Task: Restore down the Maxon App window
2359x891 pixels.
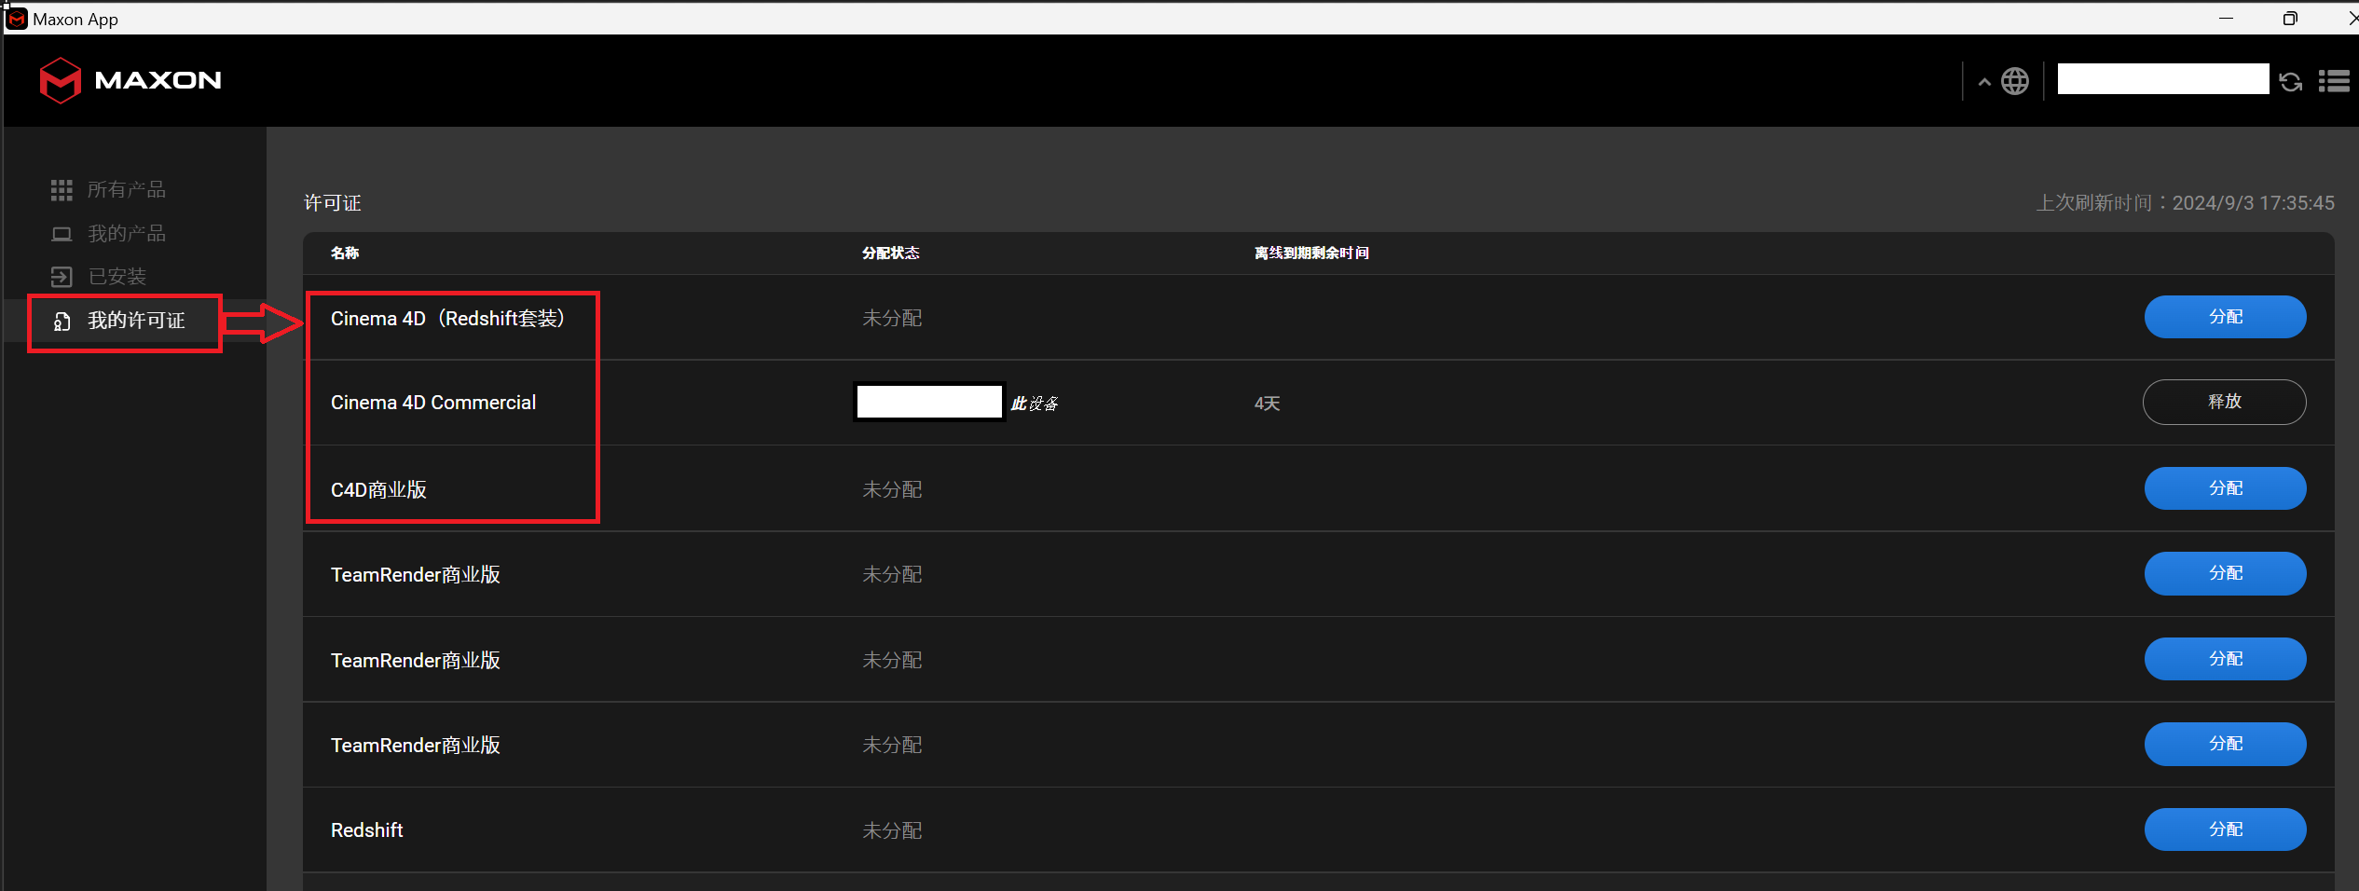Action: tap(2290, 19)
